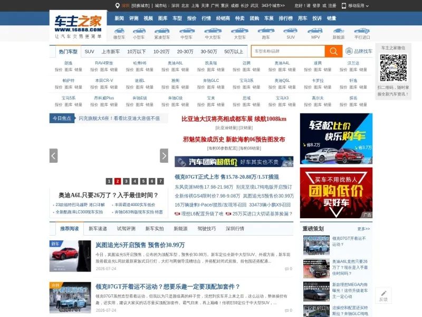Open the mobile app dropdown arrow
The width and height of the screenshot is (422, 317).
367,6
